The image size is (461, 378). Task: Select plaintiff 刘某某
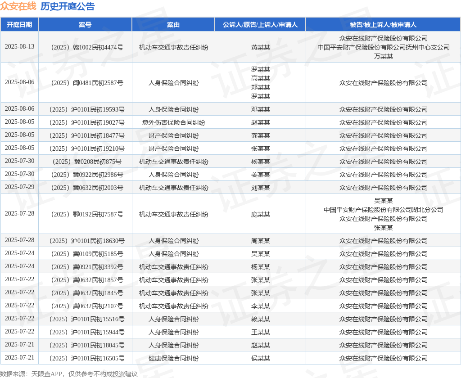(261, 188)
